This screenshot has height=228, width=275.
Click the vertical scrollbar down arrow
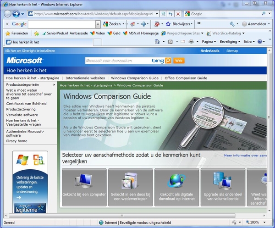pos(269,211)
